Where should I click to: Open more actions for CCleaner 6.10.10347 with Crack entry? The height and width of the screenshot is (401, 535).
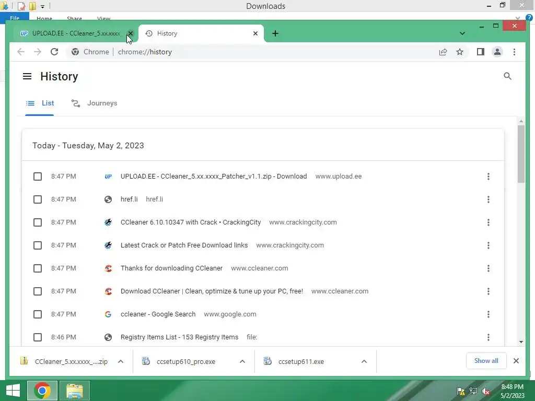[x=489, y=222]
